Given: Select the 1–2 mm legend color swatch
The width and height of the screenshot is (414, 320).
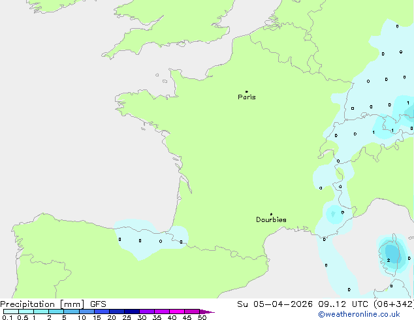Looking at the screenshot, I should point(41,312).
